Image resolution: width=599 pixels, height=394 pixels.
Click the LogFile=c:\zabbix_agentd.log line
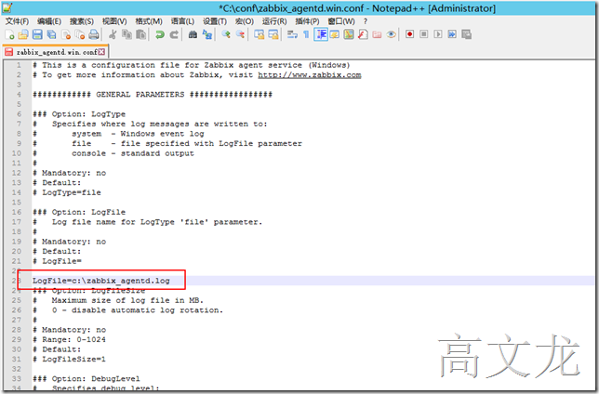(100, 281)
